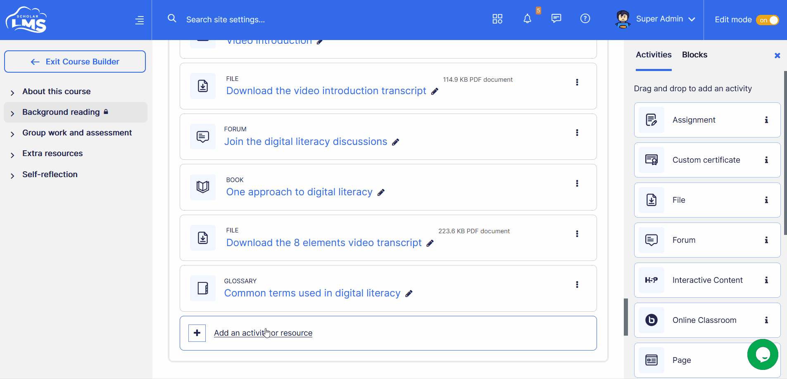Image resolution: width=787 pixels, height=379 pixels.
Task: Click the help question mark icon
Action: click(x=585, y=19)
